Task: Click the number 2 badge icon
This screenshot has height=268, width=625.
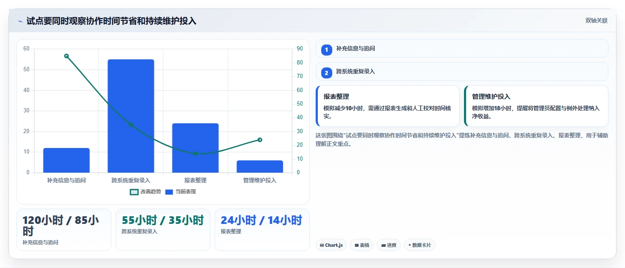Action: (326, 73)
